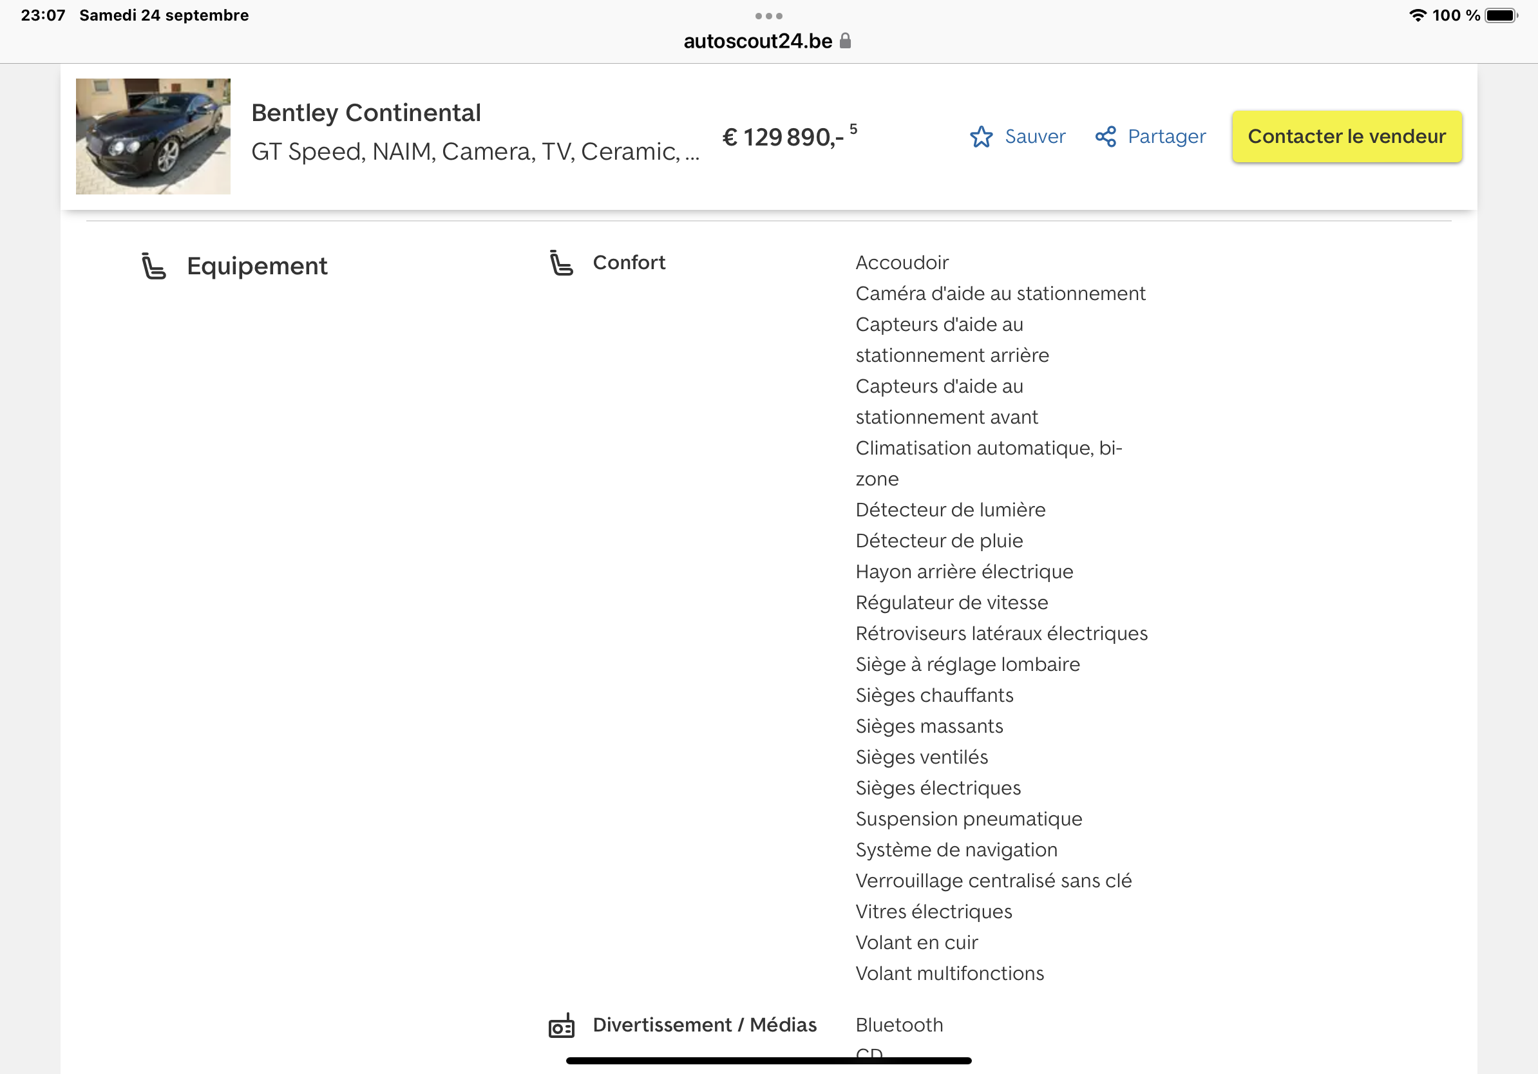This screenshot has width=1538, height=1074.
Task: Tap the autoscout24.be address field
Action: click(757, 41)
